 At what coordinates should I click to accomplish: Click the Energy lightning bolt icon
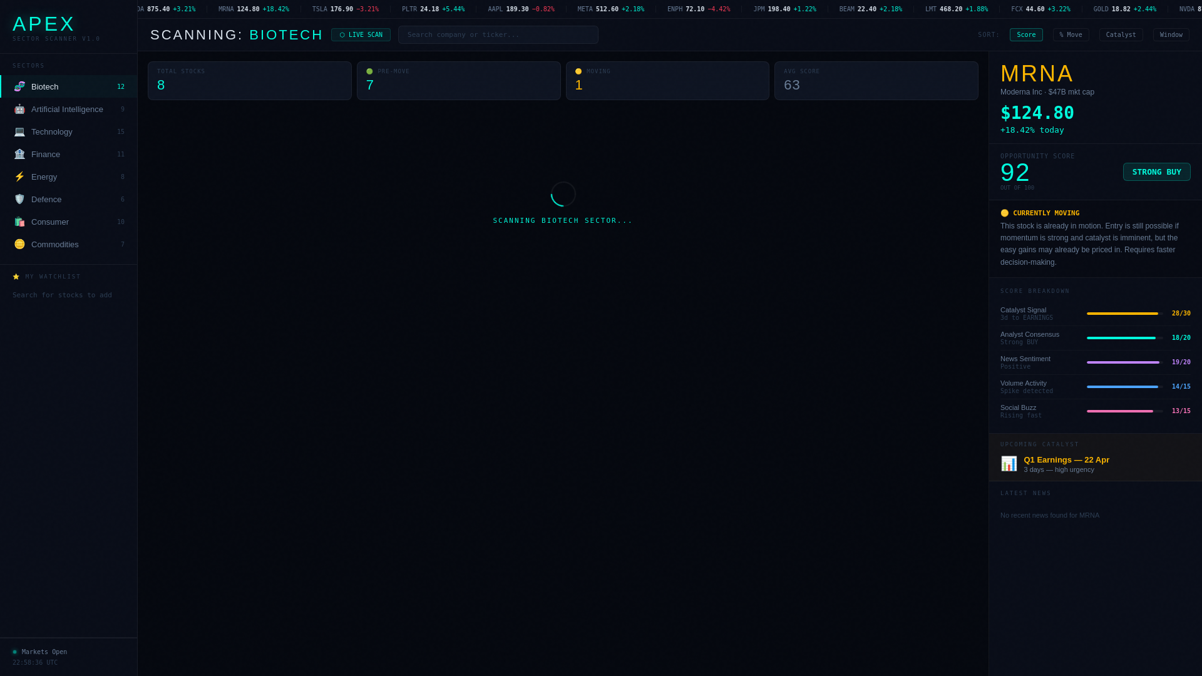tap(19, 177)
